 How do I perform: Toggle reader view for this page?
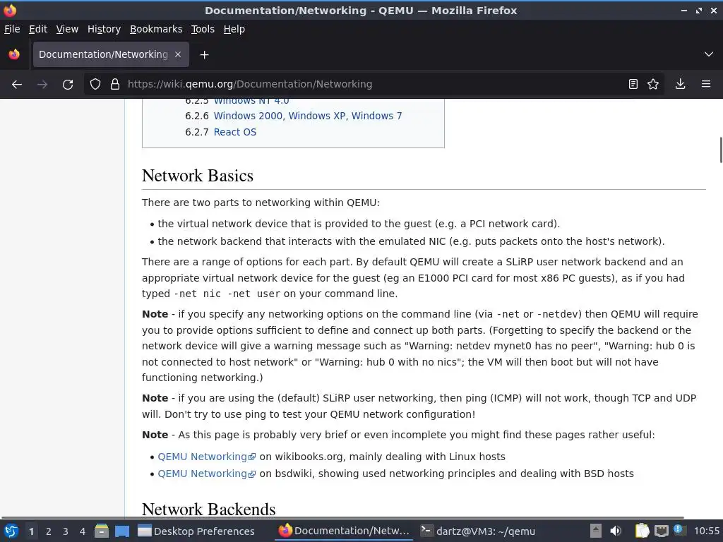[x=633, y=84]
